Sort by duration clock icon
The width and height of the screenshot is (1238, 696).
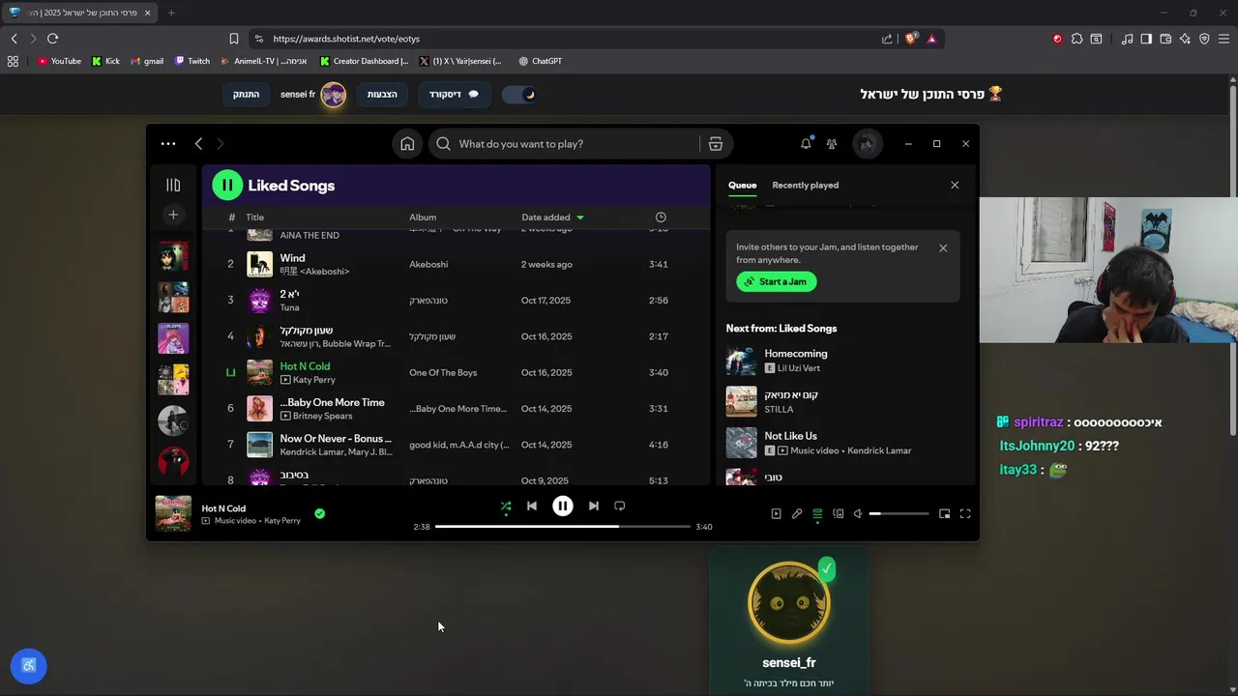[661, 217]
